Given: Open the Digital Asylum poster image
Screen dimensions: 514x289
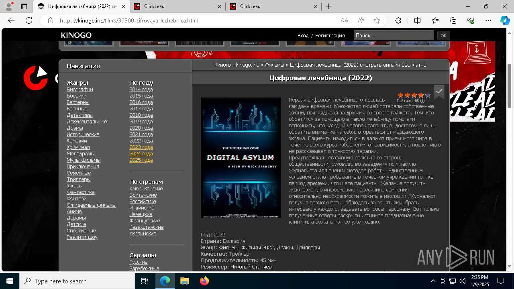Looking at the screenshot, I should point(241,158).
